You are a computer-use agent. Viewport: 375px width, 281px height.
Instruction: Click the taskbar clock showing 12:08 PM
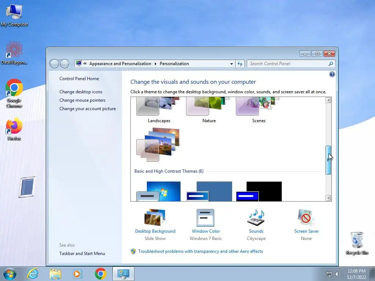(x=356, y=274)
